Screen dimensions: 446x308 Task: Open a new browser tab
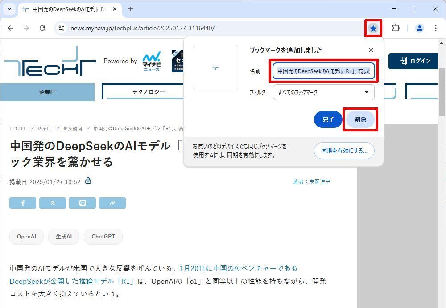(x=131, y=9)
